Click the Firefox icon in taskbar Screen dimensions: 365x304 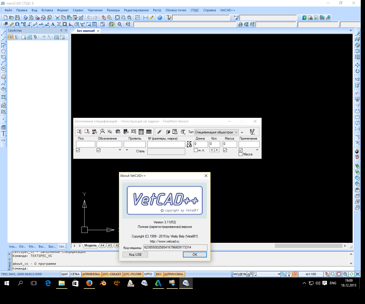89,283
